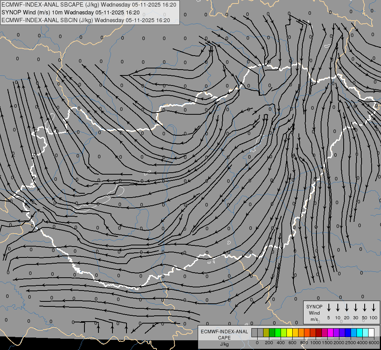
Task: Click the 5 m/s wind arrow in legend
Action: [328, 308]
